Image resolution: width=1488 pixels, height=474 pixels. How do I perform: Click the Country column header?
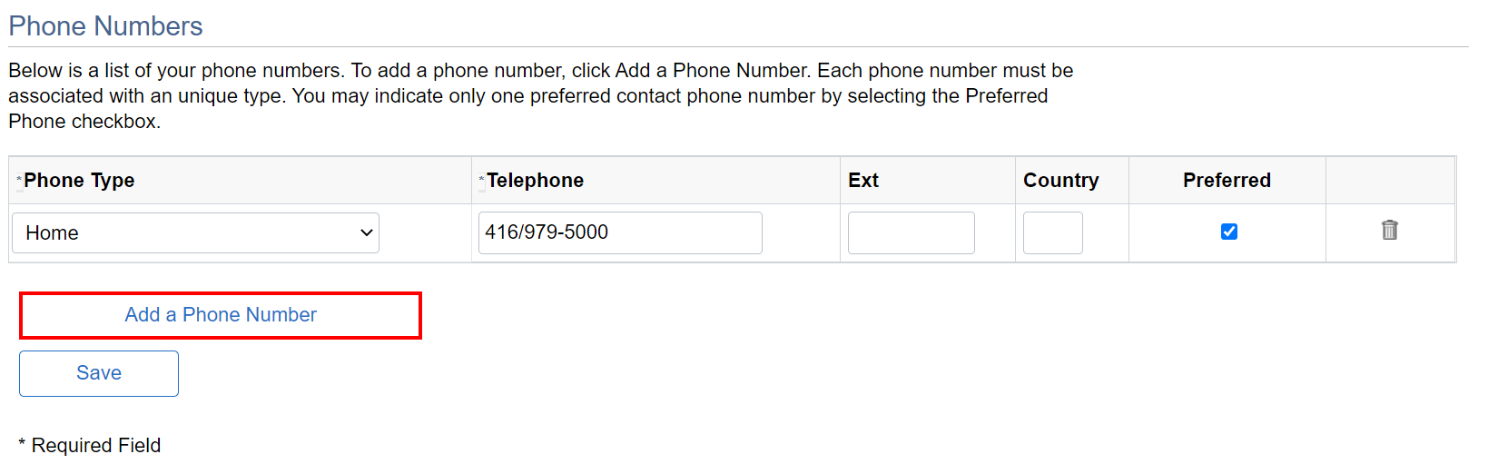(x=1060, y=181)
